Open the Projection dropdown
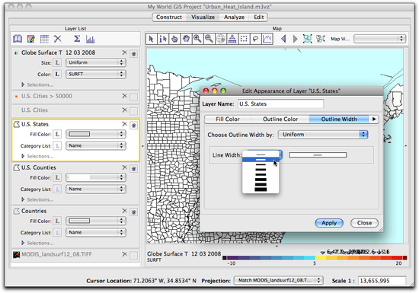The height and width of the screenshot is (293, 419). click(278, 281)
